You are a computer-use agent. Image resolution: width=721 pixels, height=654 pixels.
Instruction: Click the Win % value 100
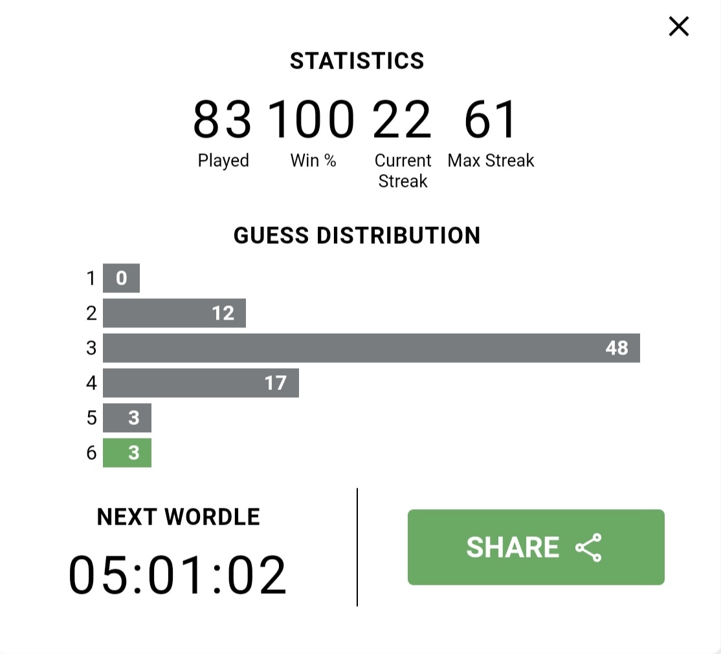(x=311, y=120)
